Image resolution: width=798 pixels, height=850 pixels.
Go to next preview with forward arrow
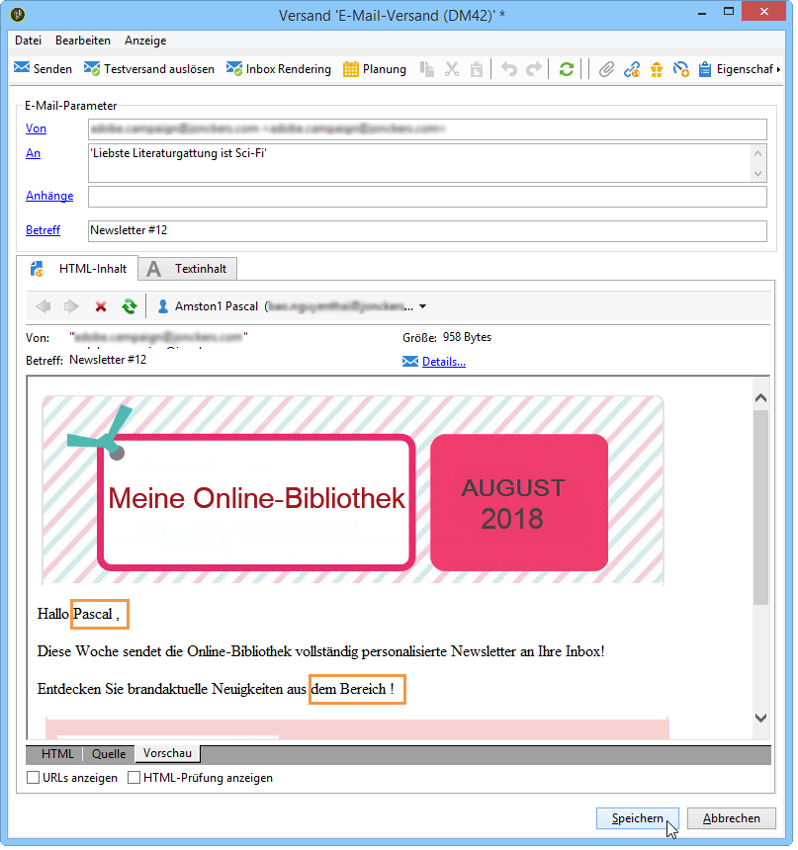tap(71, 307)
